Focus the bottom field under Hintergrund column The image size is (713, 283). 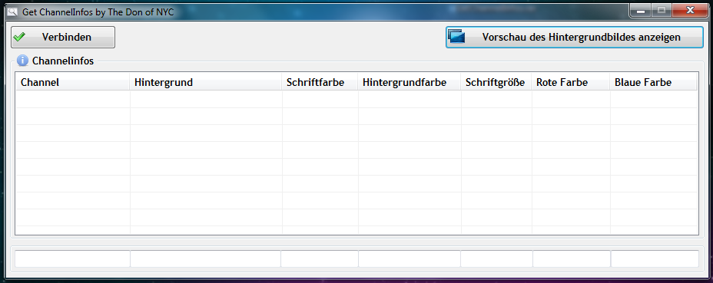206,258
